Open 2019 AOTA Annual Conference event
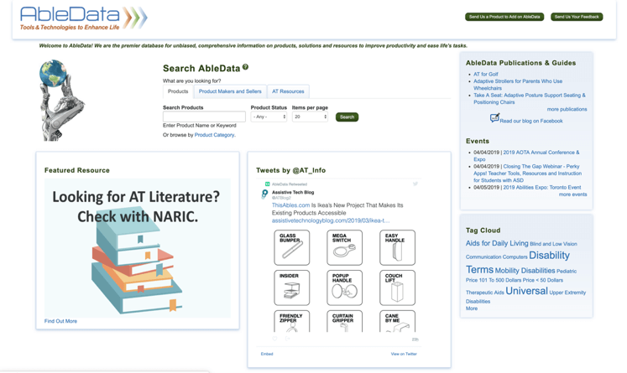Screen dimensions: 627x373 click(526, 156)
